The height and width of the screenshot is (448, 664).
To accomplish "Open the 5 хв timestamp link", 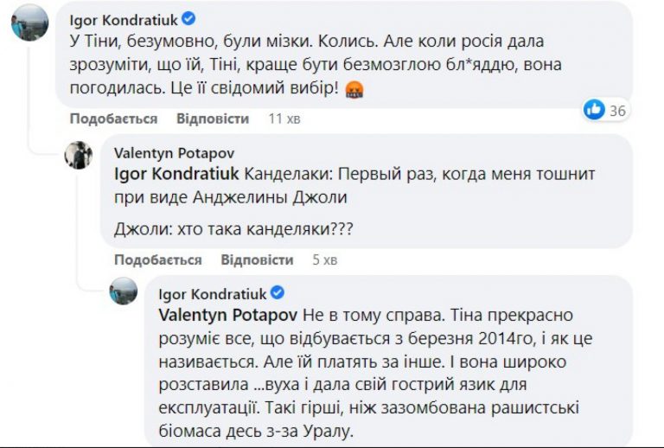I will tap(324, 259).
